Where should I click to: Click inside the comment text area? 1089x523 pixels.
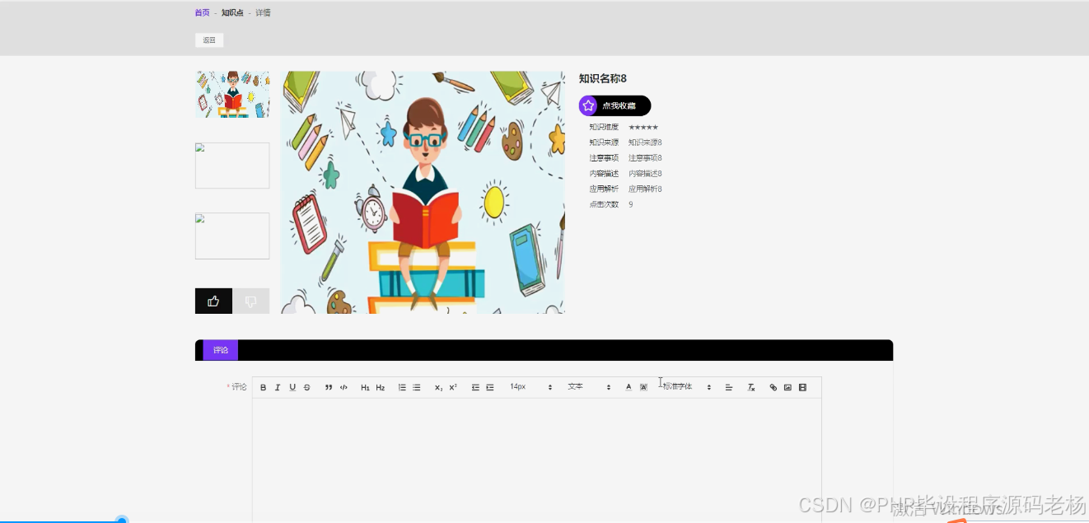[x=537, y=460]
